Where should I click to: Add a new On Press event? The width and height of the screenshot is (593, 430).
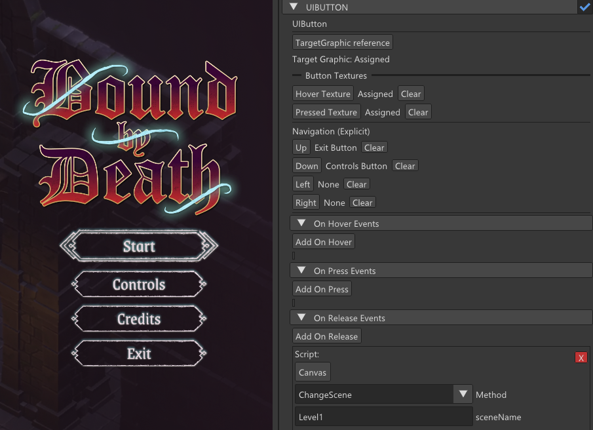(322, 289)
